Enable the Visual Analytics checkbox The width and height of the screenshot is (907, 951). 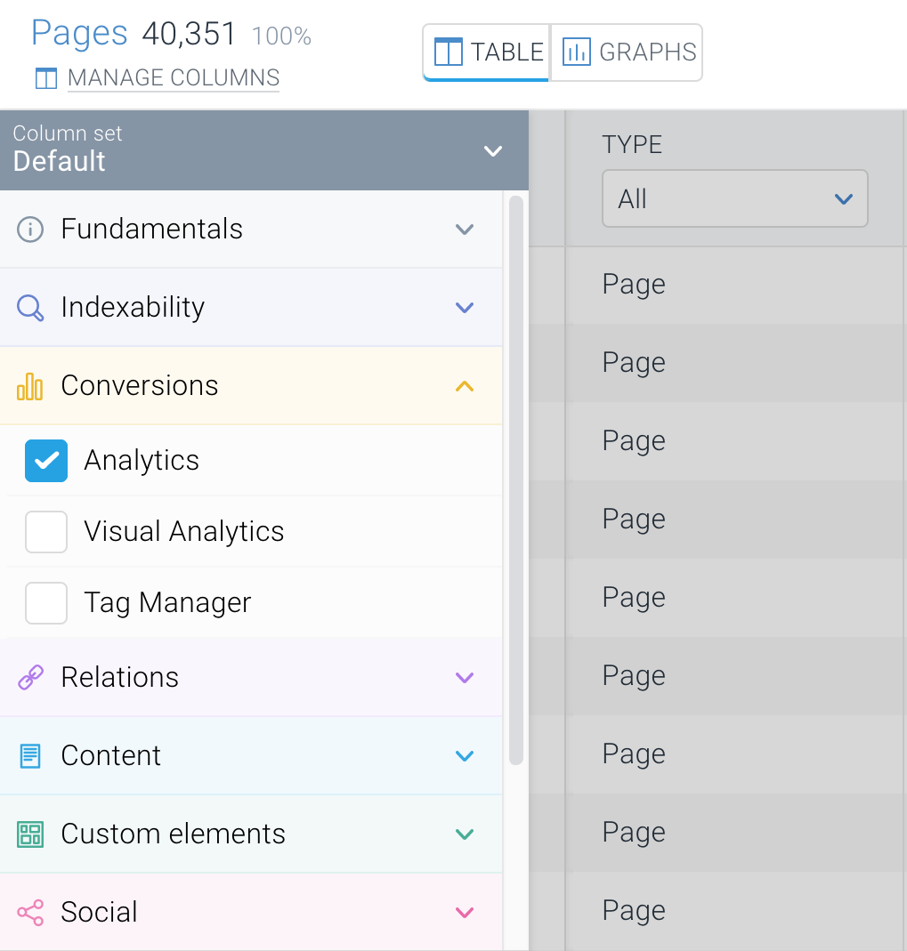[x=46, y=532]
